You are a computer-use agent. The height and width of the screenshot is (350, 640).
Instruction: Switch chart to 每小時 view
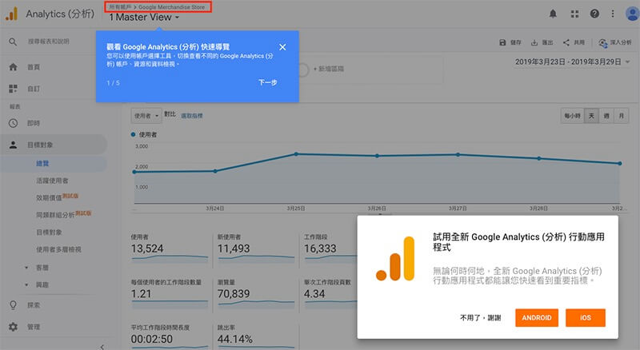pos(572,116)
